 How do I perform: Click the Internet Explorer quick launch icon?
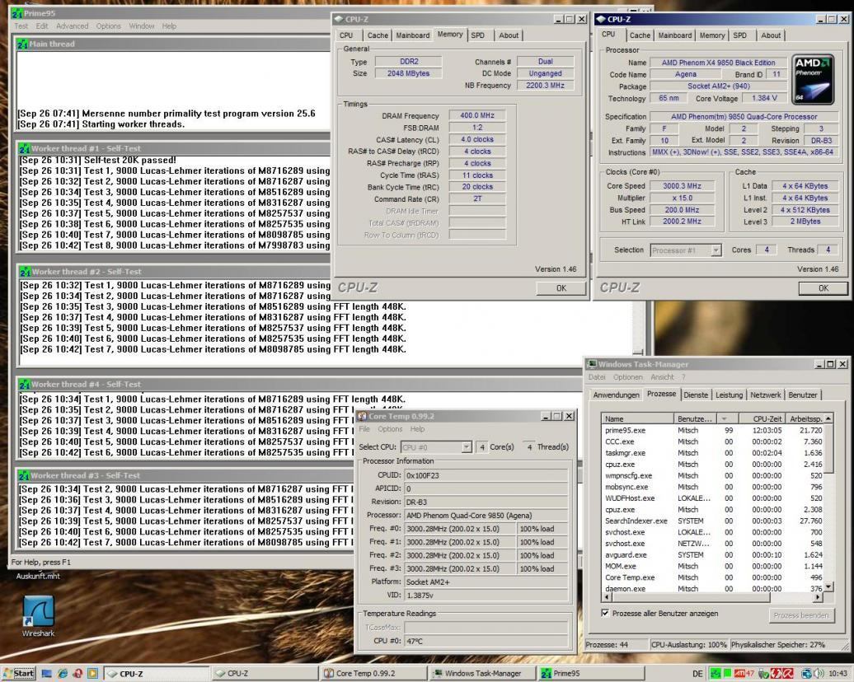pyautogui.click(x=62, y=673)
